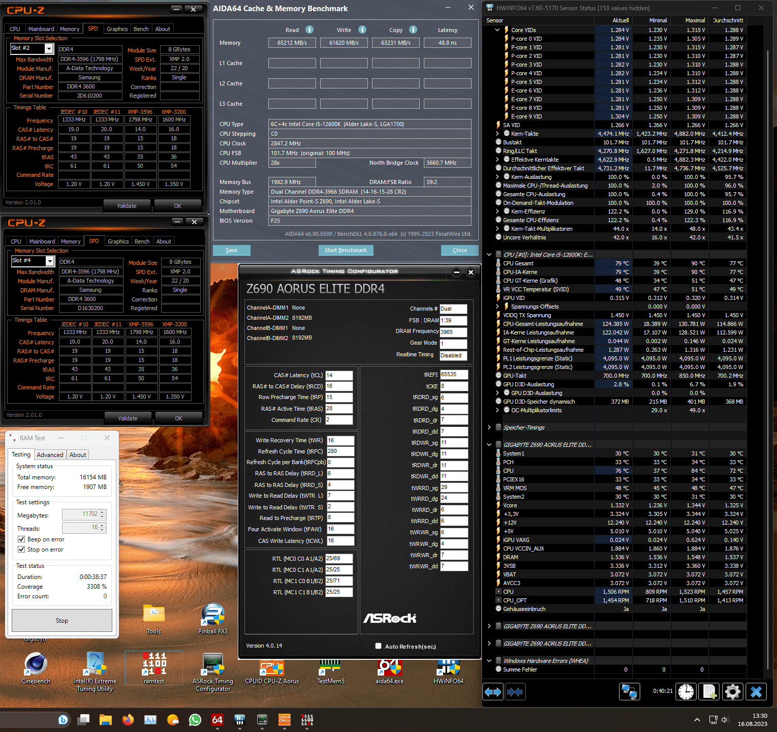Switch to About tab in RAM Test

click(78, 455)
